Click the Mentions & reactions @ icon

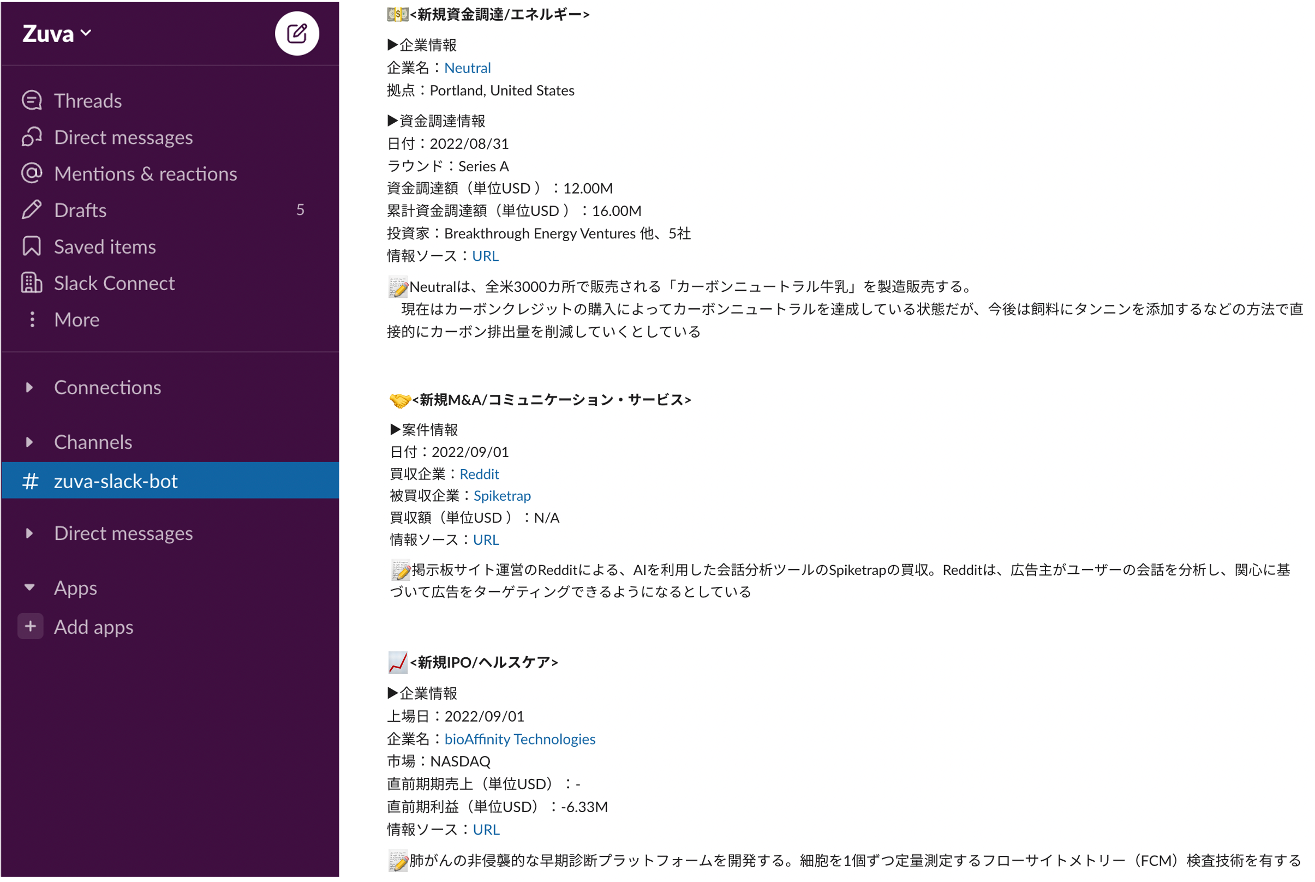point(32,173)
